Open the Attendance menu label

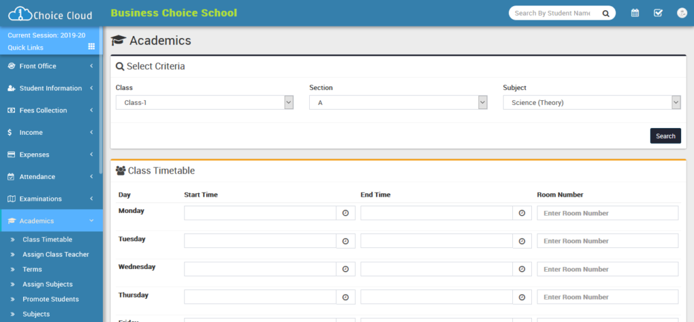click(x=37, y=177)
